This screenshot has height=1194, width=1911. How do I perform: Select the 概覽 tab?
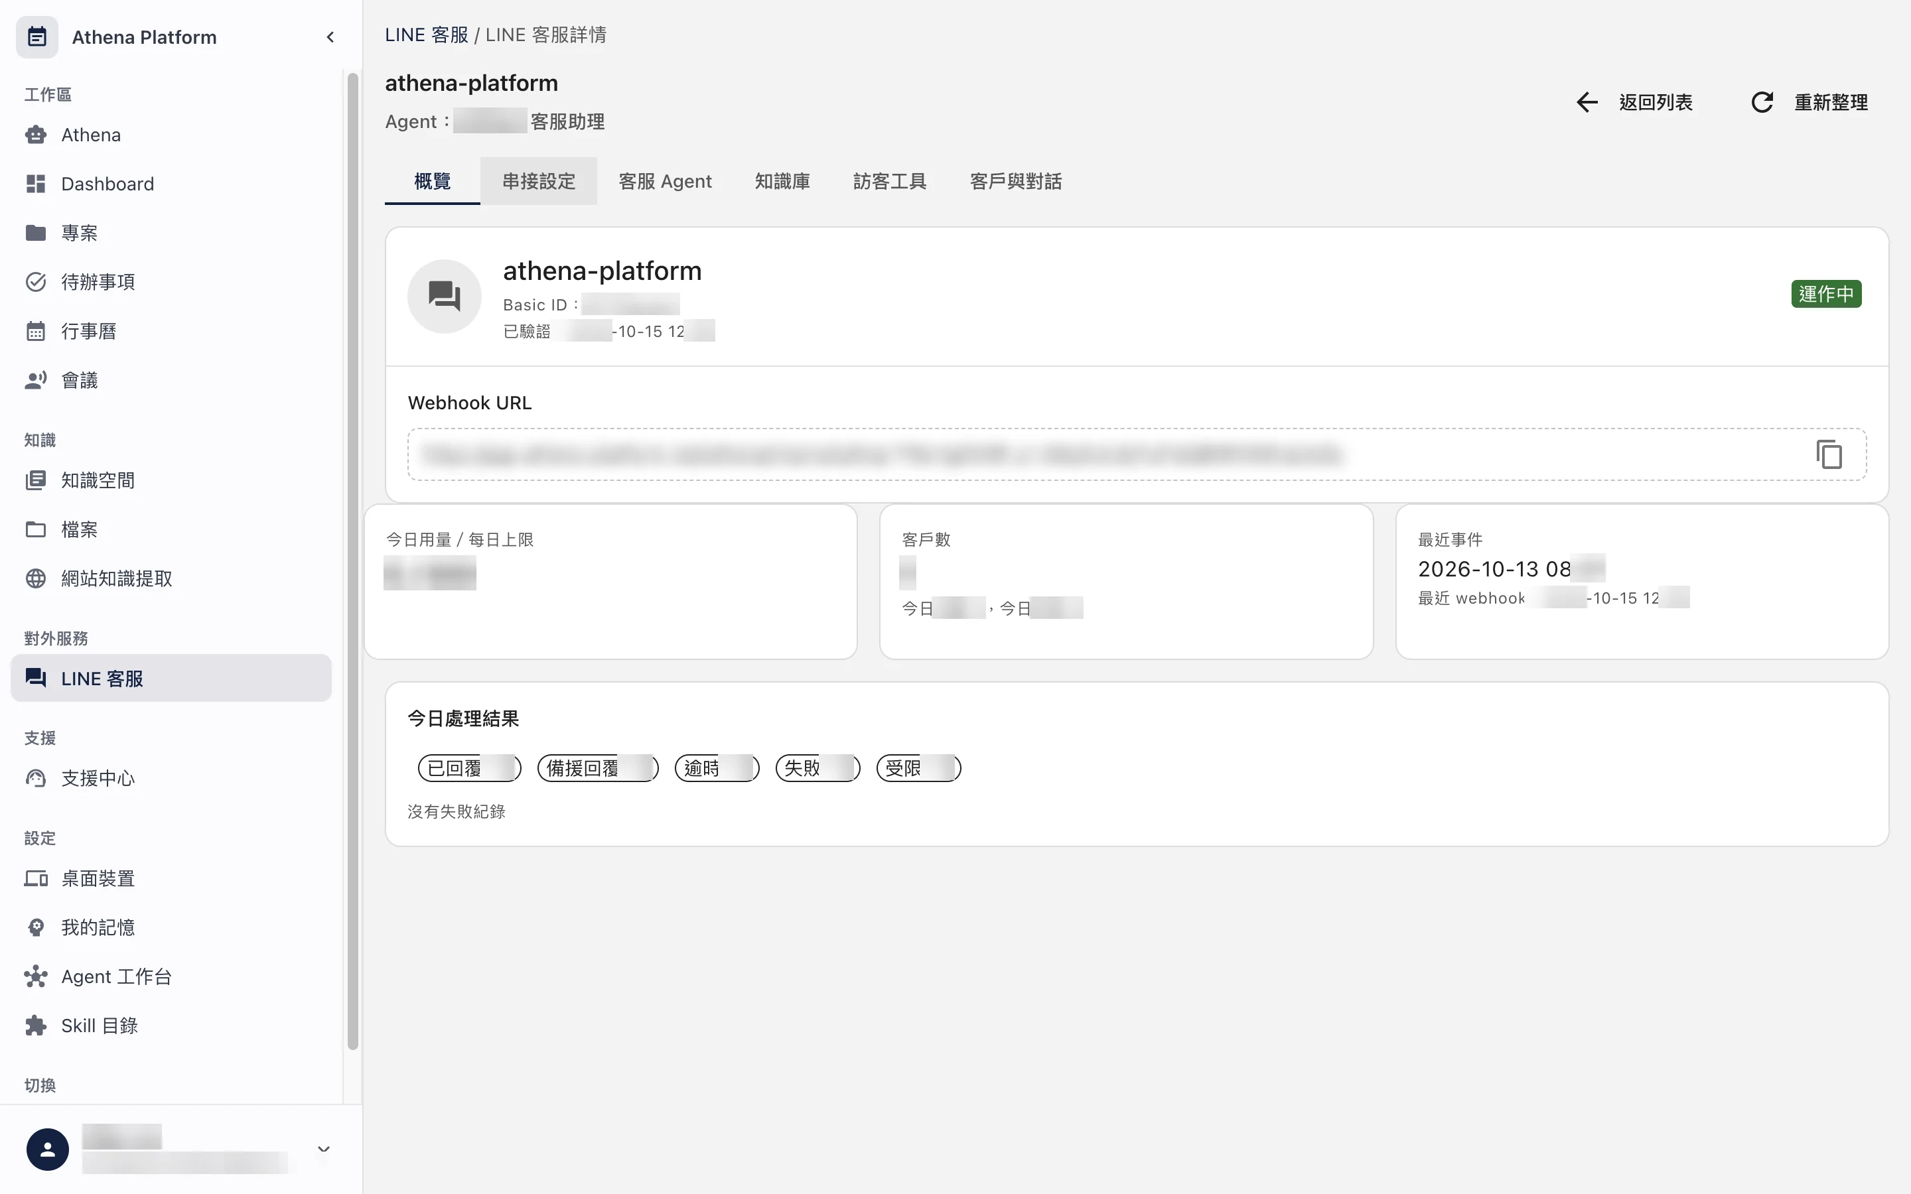tap(432, 181)
